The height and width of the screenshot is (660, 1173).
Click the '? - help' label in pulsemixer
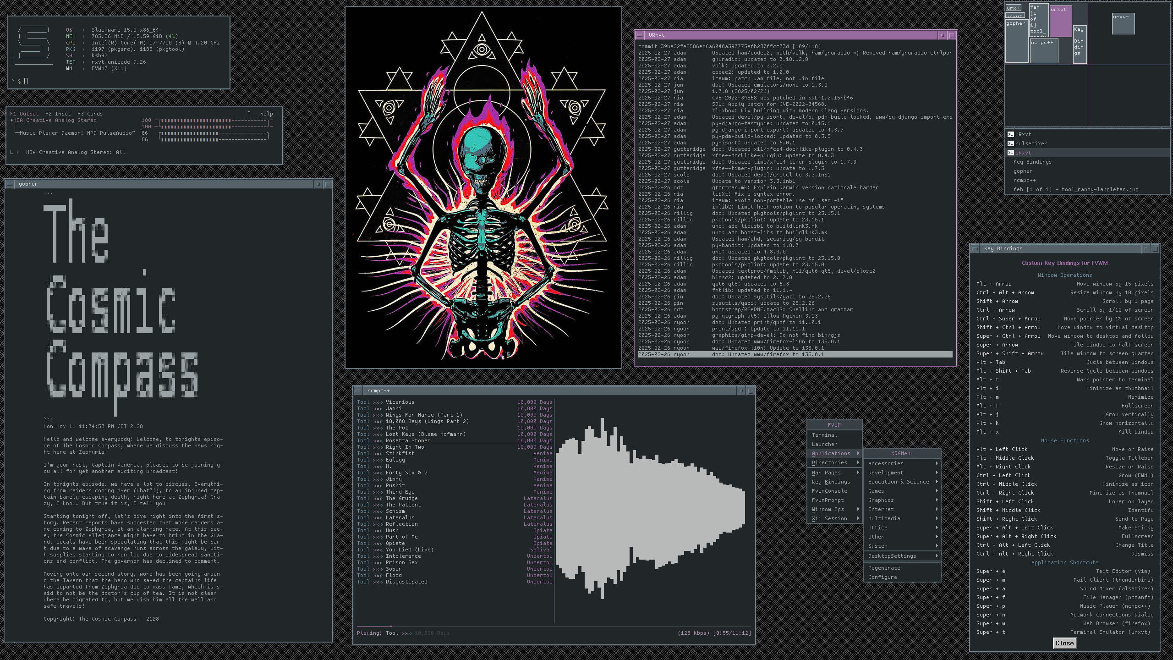260,114
